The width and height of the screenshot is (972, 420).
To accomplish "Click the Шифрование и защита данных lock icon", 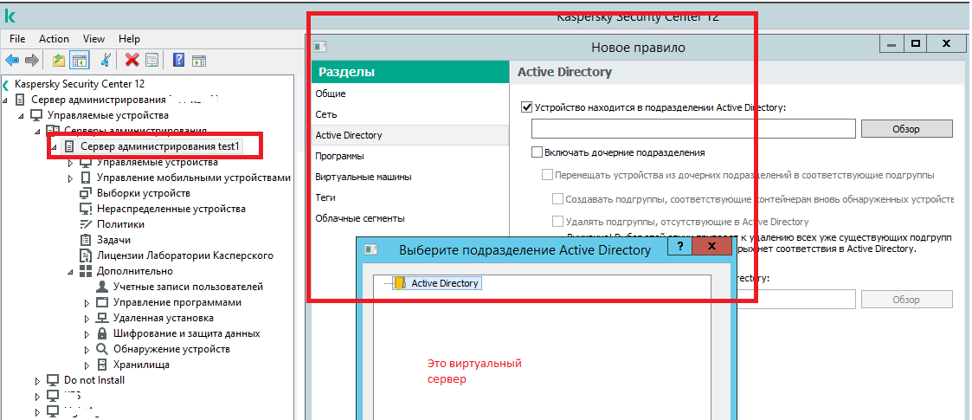I will click(x=102, y=333).
